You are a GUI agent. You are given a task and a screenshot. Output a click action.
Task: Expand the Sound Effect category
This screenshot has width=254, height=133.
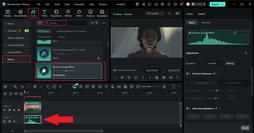(x=14, y=52)
